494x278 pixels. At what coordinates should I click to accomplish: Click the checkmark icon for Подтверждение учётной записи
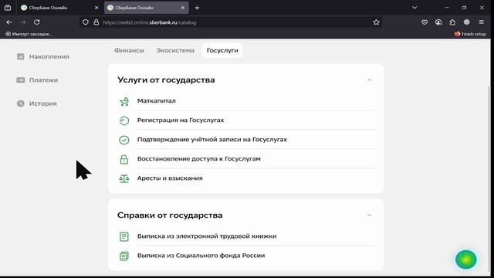(x=124, y=140)
